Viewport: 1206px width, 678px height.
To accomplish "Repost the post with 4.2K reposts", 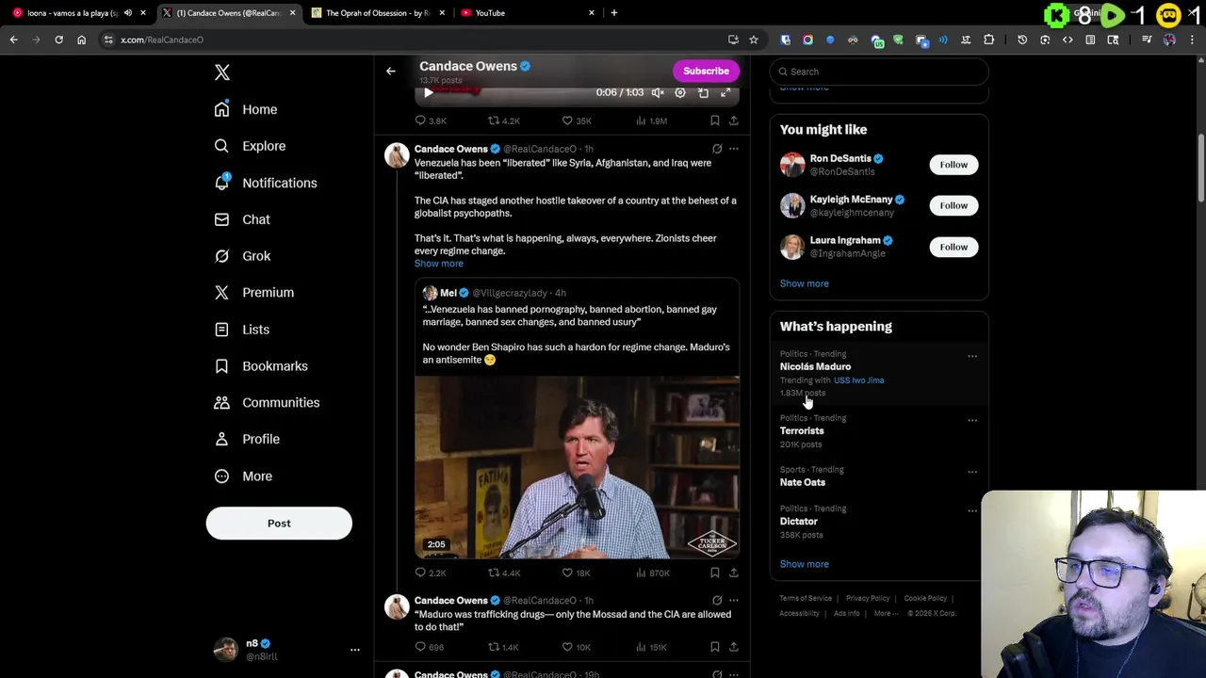I will pyautogui.click(x=504, y=121).
